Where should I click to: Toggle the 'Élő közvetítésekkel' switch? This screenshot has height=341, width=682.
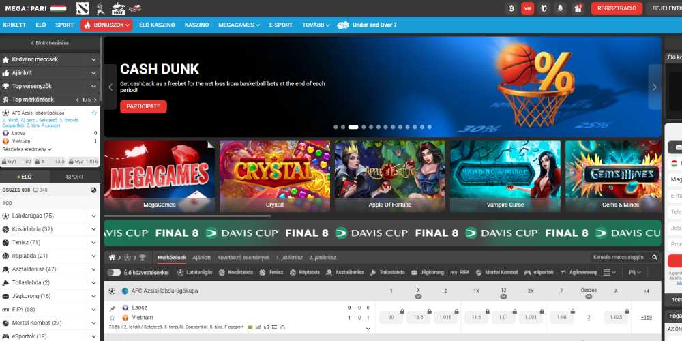[114, 272]
